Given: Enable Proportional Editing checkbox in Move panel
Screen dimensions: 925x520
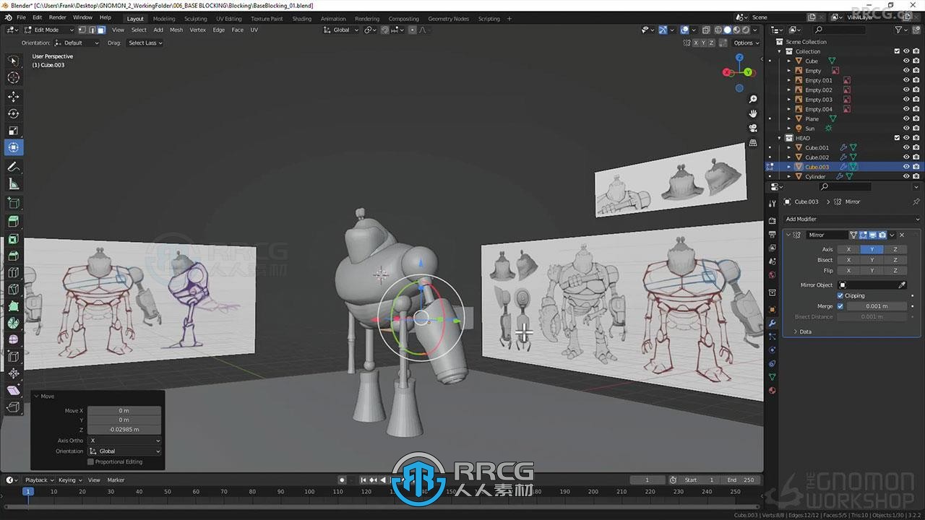Looking at the screenshot, I should tap(91, 461).
